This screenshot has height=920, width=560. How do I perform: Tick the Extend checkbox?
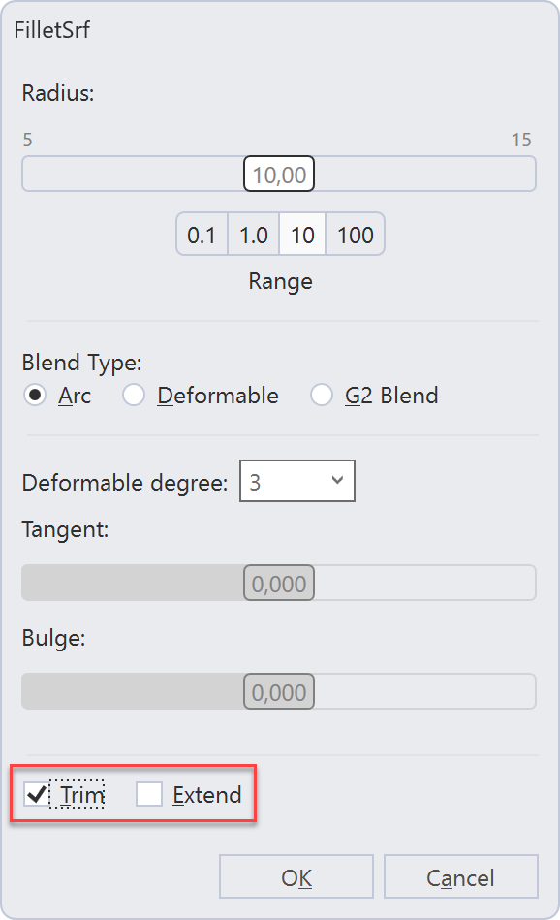pyautogui.click(x=149, y=795)
